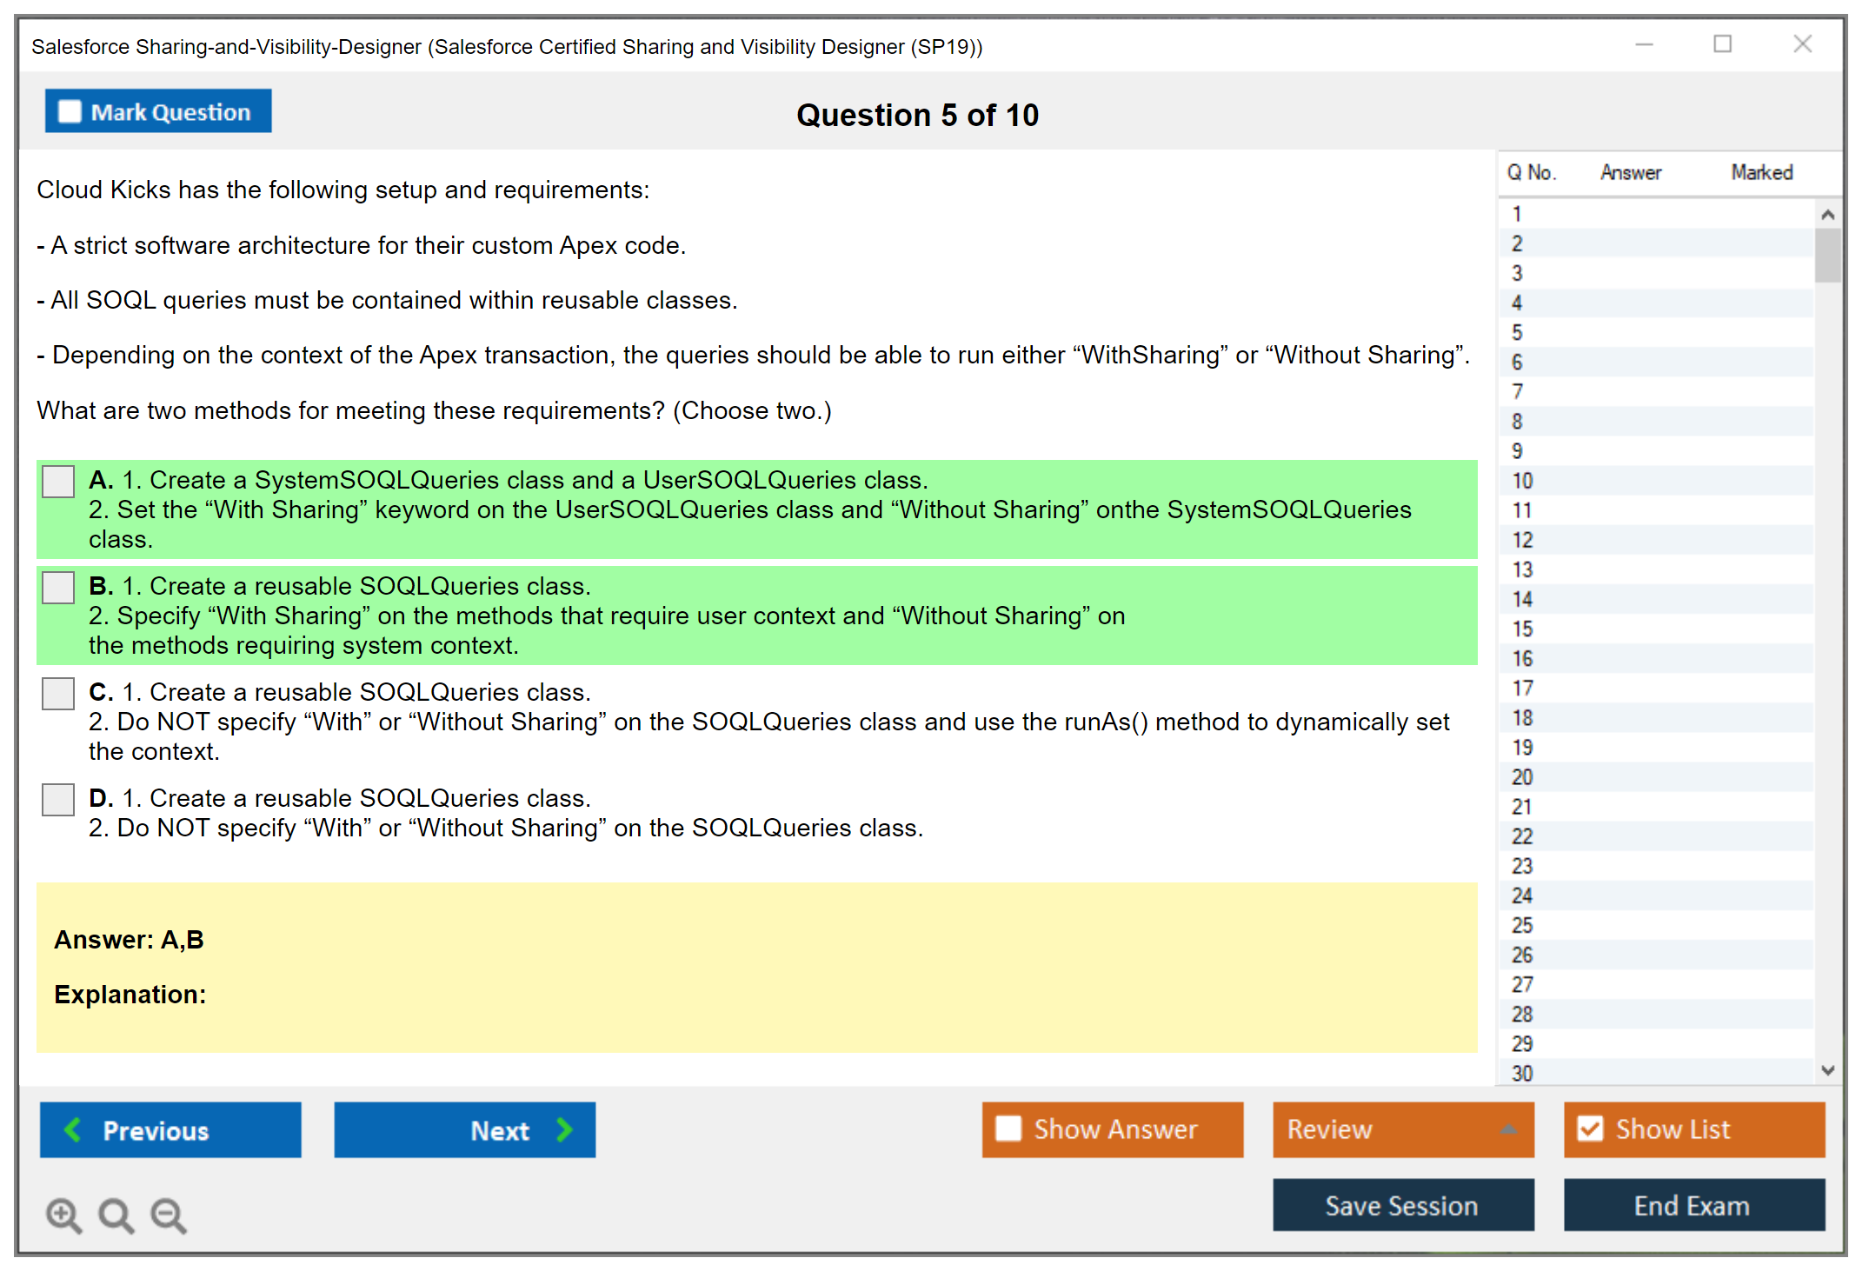Select answer option C checkbox
This screenshot has width=1869, height=1278.
click(x=58, y=693)
